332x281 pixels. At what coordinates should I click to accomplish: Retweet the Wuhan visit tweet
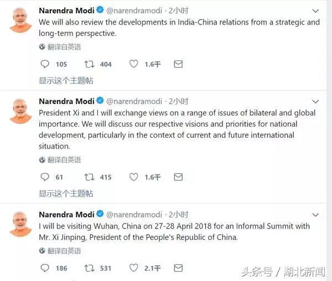[x=89, y=268]
